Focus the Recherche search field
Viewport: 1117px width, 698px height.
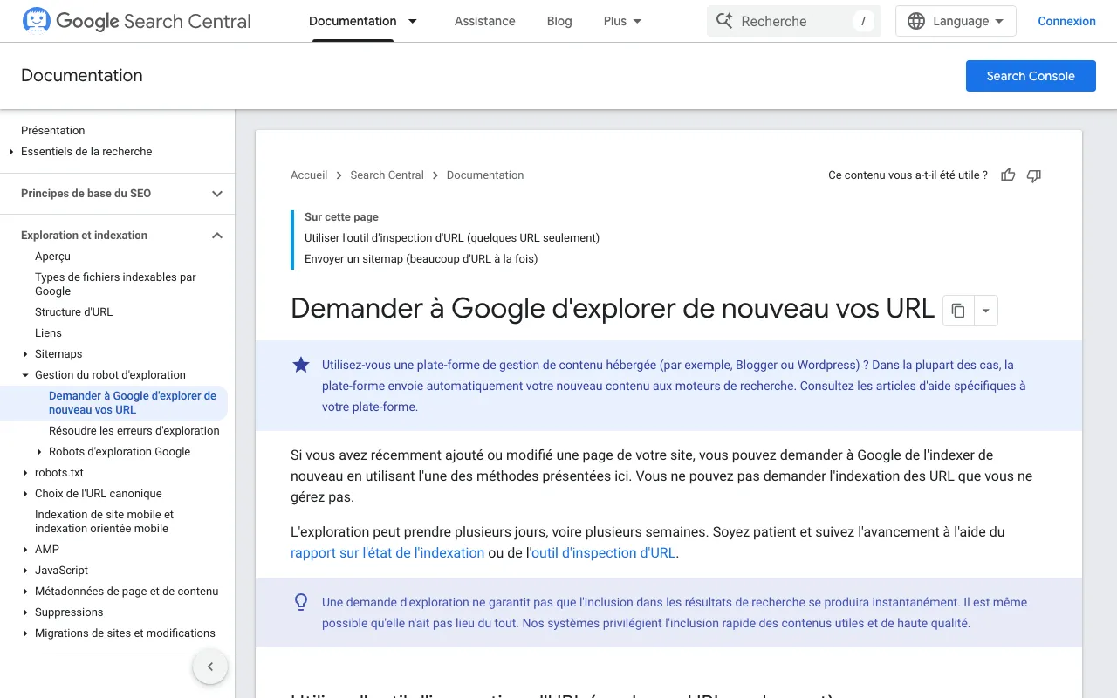pos(793,21)
